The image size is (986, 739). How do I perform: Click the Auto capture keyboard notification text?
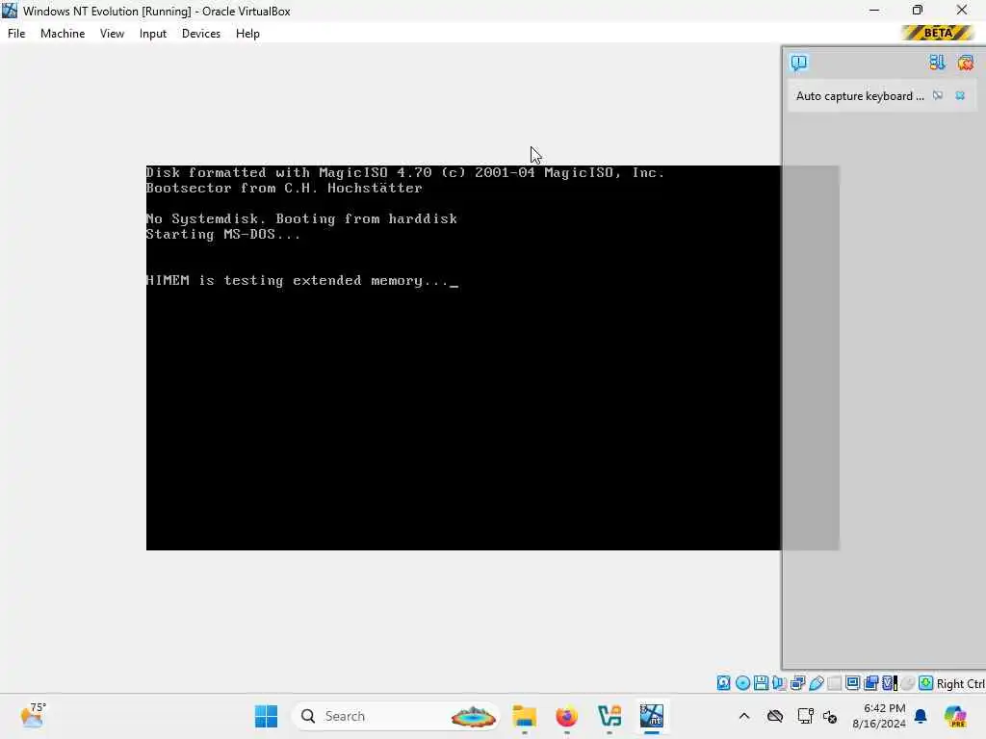tap(860, 96)
